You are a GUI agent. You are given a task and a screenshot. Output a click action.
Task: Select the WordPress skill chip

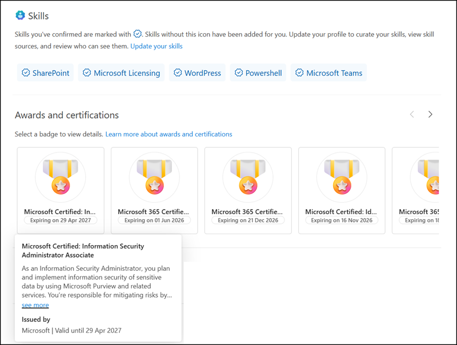coord(197,73)
